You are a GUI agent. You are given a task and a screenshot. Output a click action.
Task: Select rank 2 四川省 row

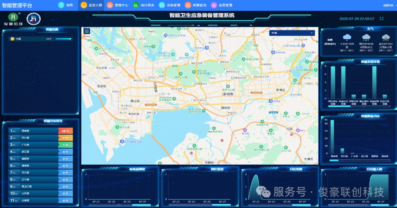click(x=40, y=138)
